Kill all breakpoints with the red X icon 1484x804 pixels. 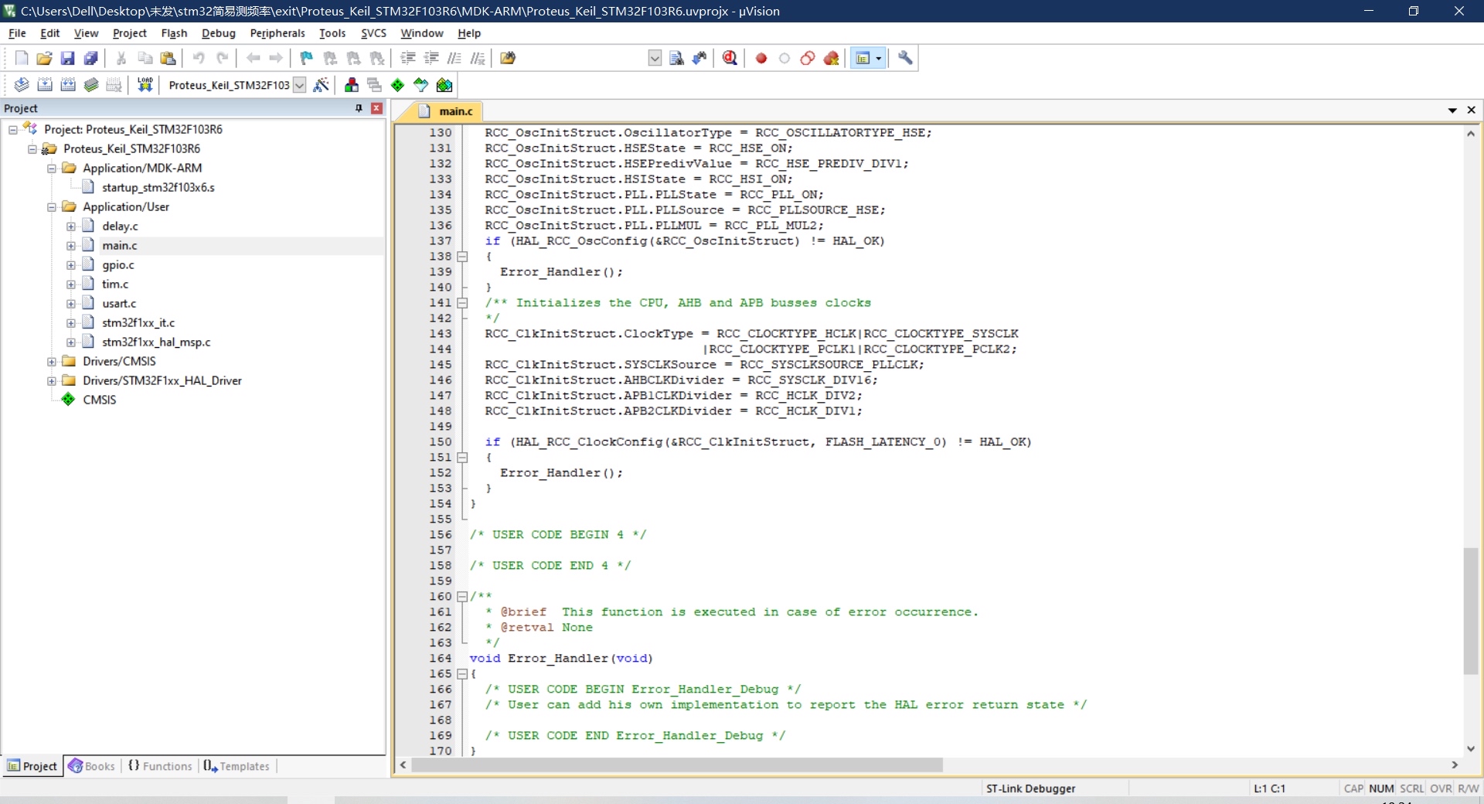(832, 58)
